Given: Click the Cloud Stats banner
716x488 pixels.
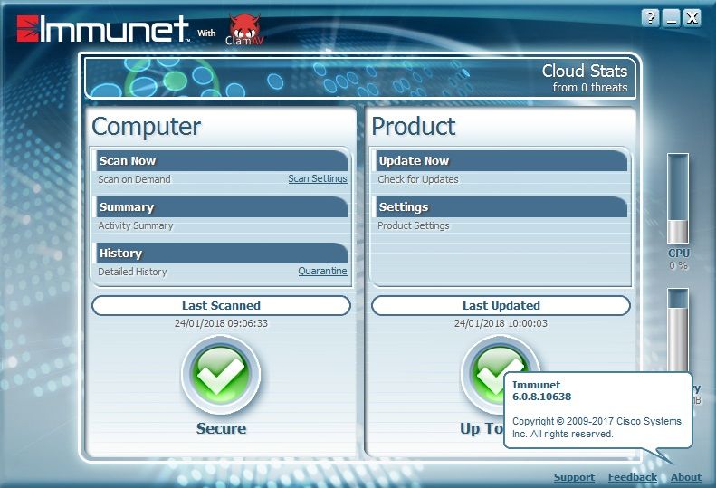Looking at the screenshot, I should click(360, 78).
